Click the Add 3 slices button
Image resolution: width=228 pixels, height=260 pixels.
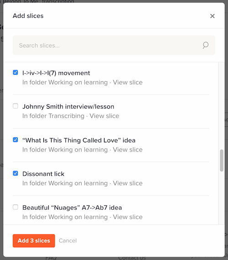pos(34,240)
